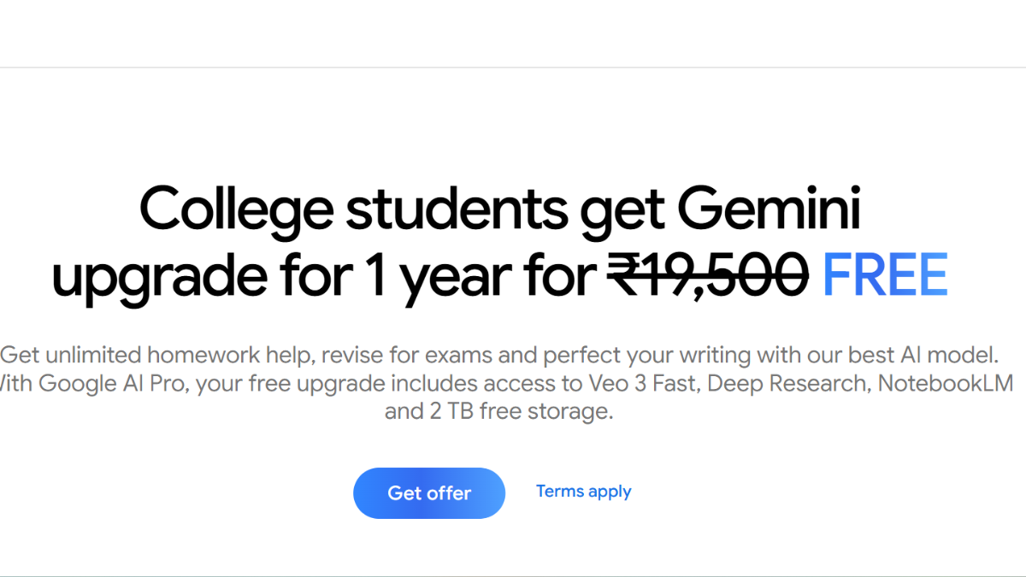Click the struck-through ₹19,500 price

click(x=708, y=275)
